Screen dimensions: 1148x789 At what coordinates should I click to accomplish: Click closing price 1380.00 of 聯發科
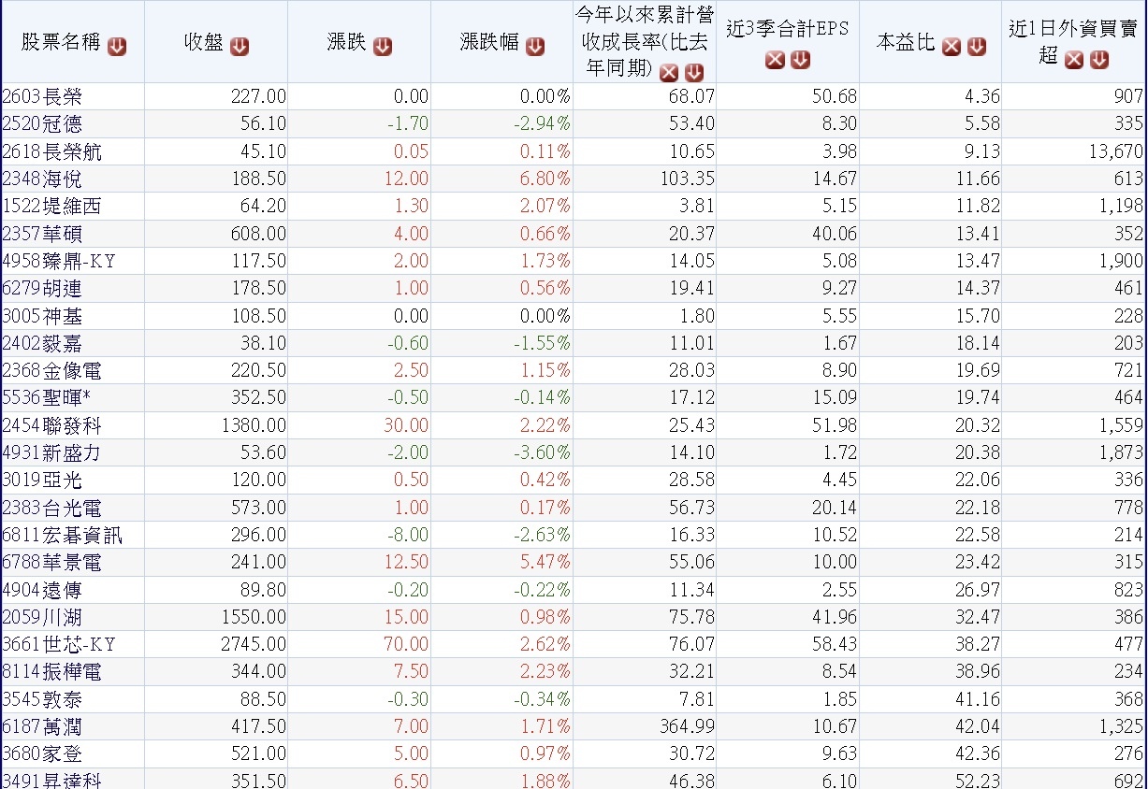(x=253, y=425)
